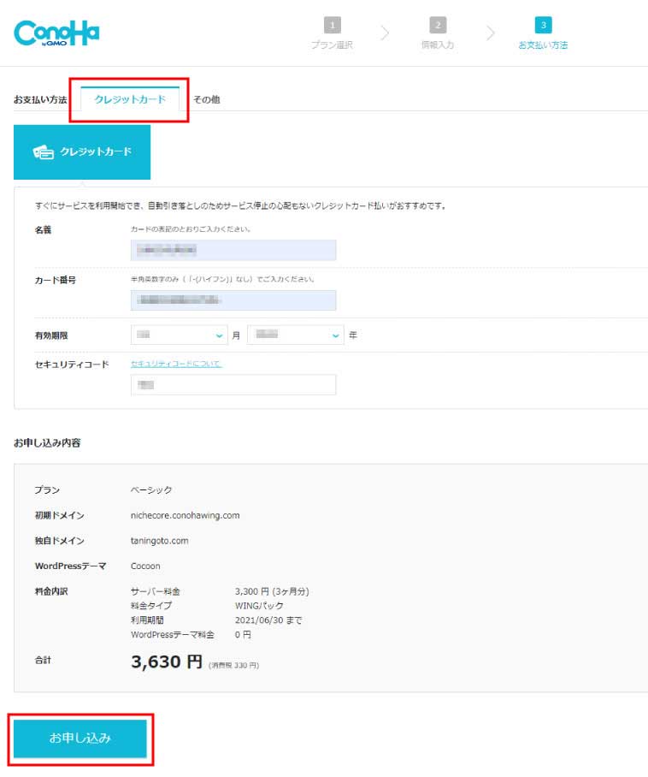Select the blue クレジットカード card-icon button
The height and width of the screenshot is (777, 648).
82,151
